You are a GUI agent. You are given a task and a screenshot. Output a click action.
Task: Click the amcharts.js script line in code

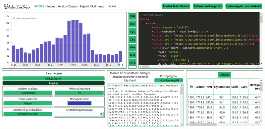coord(205,35)
